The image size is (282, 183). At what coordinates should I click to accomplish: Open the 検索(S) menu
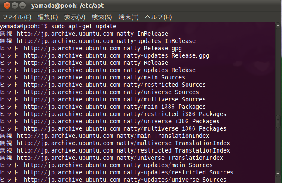point(102,17)
